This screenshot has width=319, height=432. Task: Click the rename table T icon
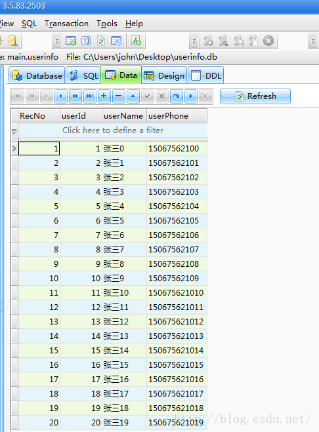[x=86, y=41]
